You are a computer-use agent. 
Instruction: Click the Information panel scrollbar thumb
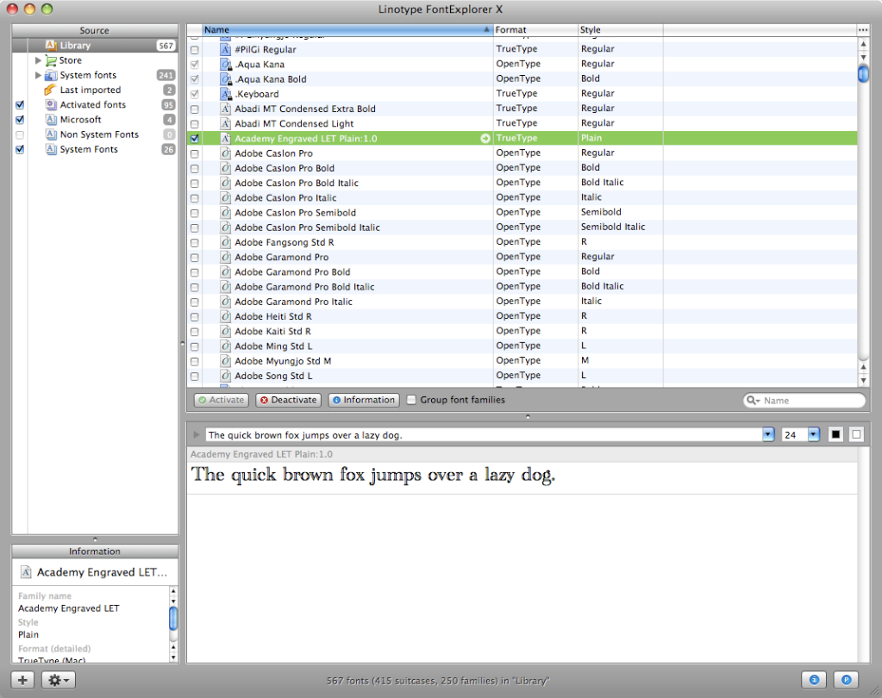click(x=173, y=618)
